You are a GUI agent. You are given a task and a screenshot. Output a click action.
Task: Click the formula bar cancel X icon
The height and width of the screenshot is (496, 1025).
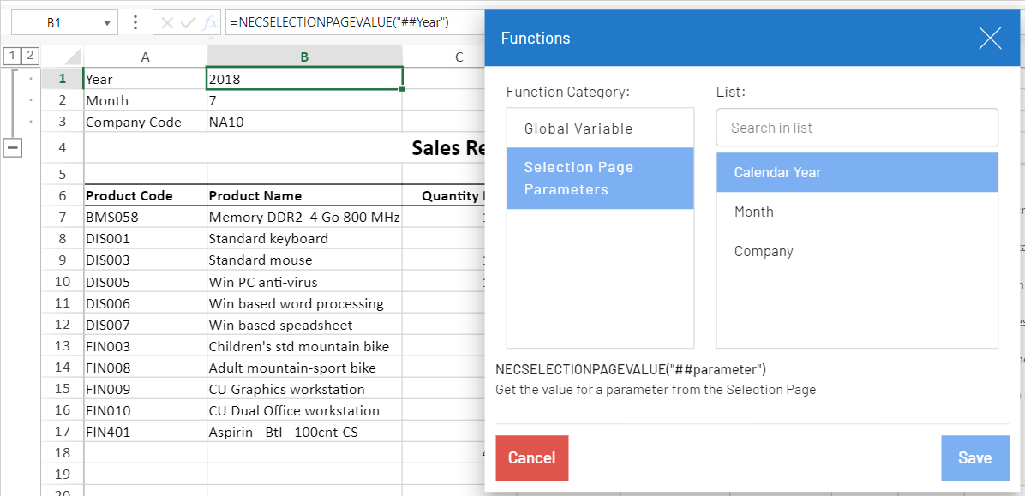point(168,23)
